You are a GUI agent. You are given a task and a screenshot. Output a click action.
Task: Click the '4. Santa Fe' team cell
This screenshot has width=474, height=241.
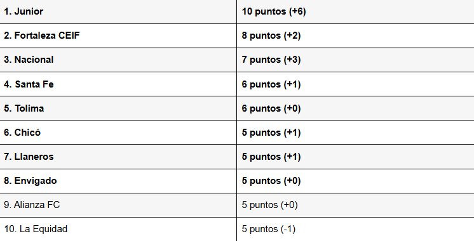pyautogui.click(x=118, y=84)
